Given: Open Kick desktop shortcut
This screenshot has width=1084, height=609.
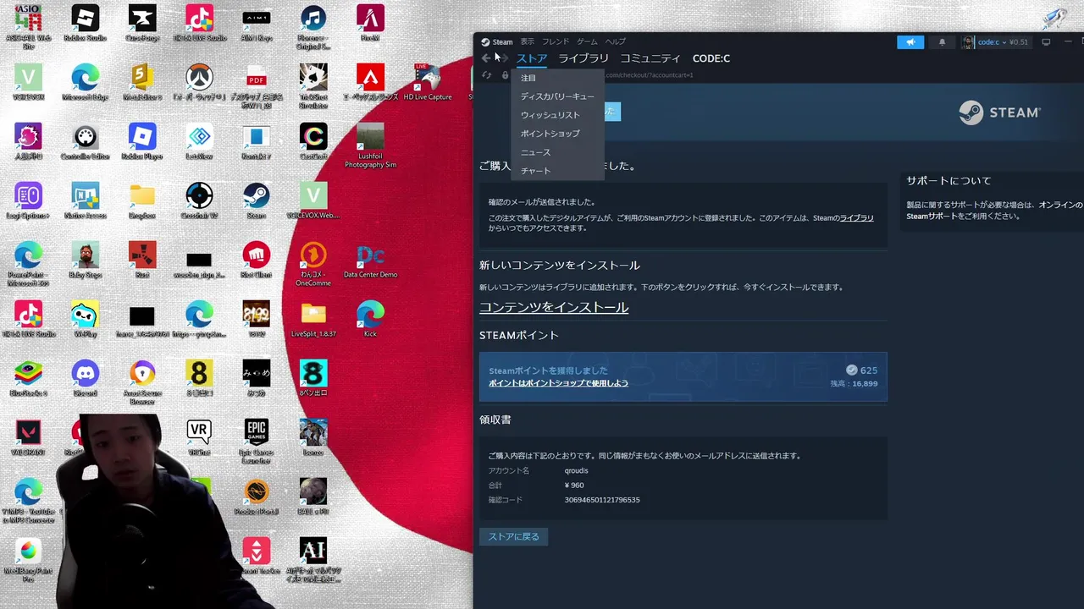Looking at the screenshot, I should pyautogui.click(x=370, y=321).
